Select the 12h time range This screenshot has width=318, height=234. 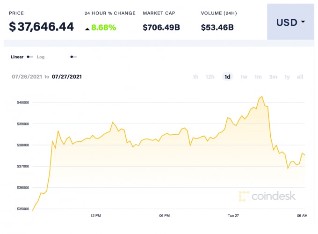[x=210, y=77]
